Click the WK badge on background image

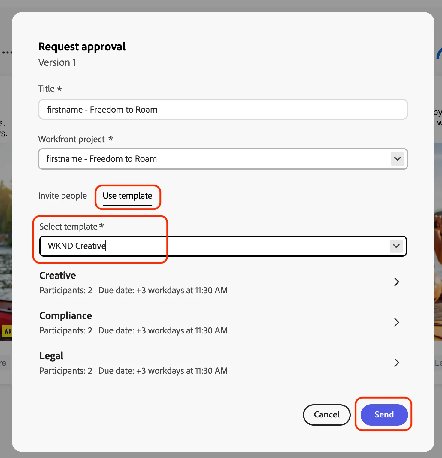(7, 331)
